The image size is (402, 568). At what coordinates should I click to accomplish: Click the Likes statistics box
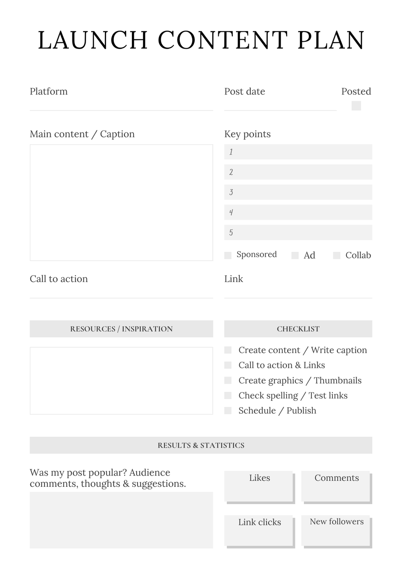pos(258,486)
